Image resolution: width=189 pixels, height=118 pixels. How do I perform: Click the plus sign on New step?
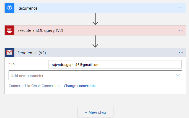(x=86, y=112)
